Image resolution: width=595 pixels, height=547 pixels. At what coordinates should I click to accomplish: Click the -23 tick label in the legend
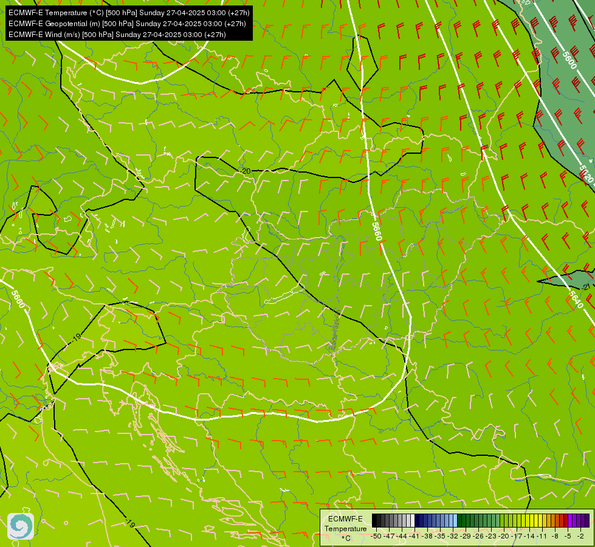tap(490, 536)
